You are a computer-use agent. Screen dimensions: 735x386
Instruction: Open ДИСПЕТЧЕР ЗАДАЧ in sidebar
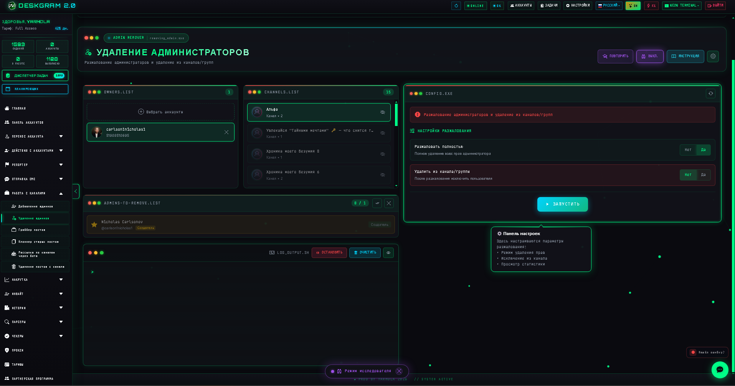(35, 76)
